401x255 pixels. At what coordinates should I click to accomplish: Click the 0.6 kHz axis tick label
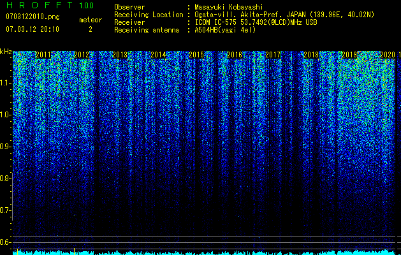tap(6, 242)
